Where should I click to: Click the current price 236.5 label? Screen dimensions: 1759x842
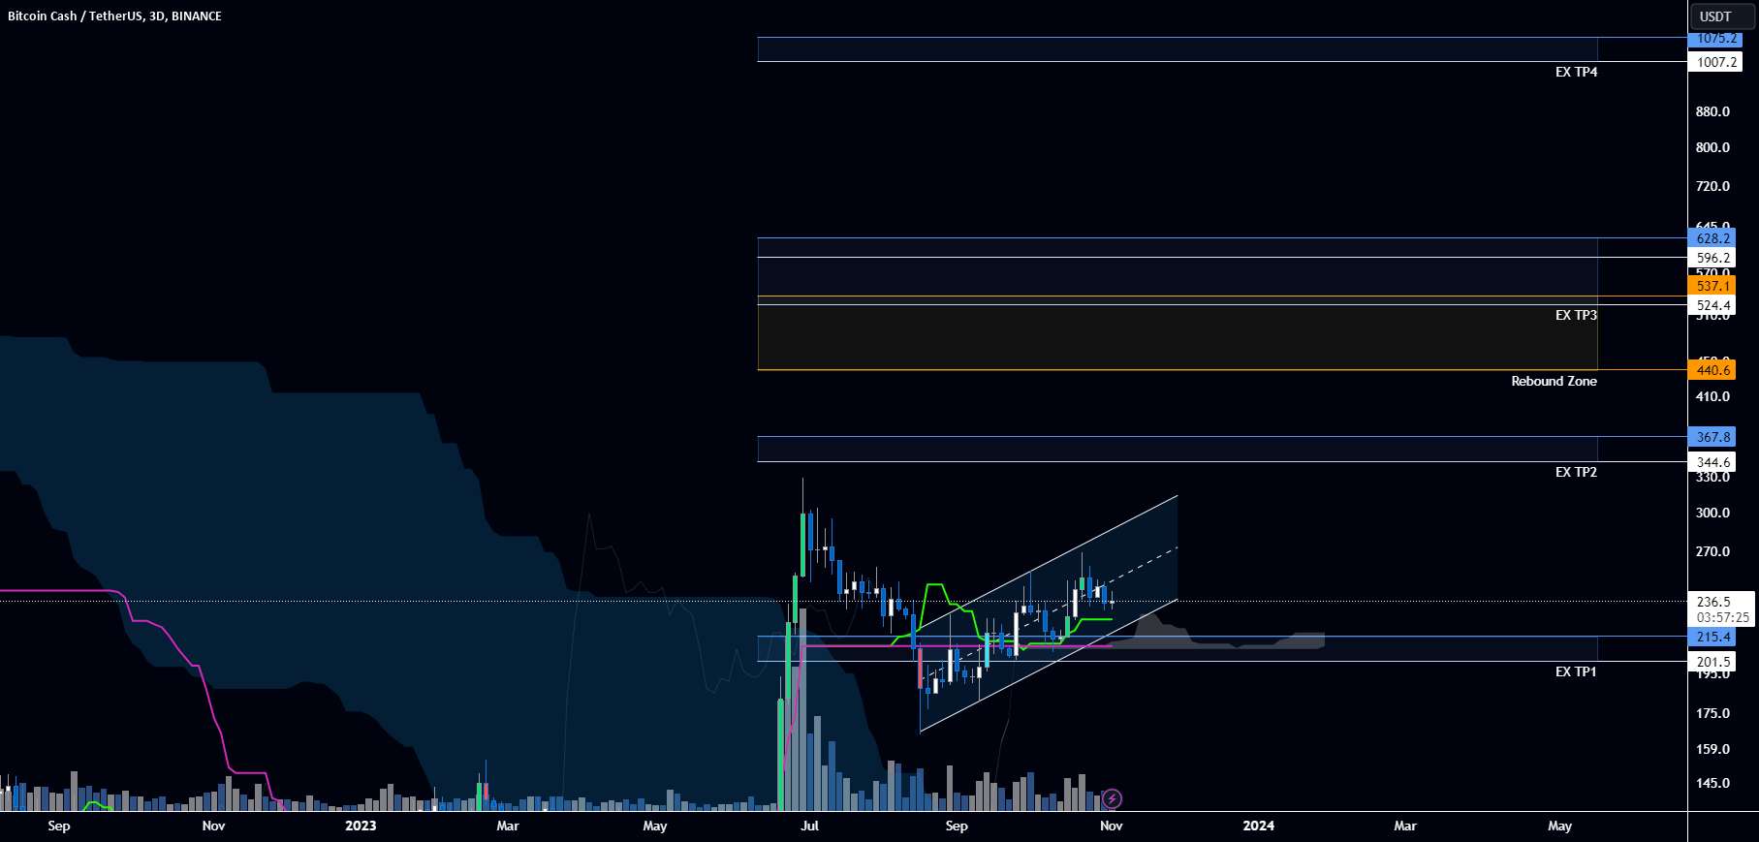[x=1712, y=602]
